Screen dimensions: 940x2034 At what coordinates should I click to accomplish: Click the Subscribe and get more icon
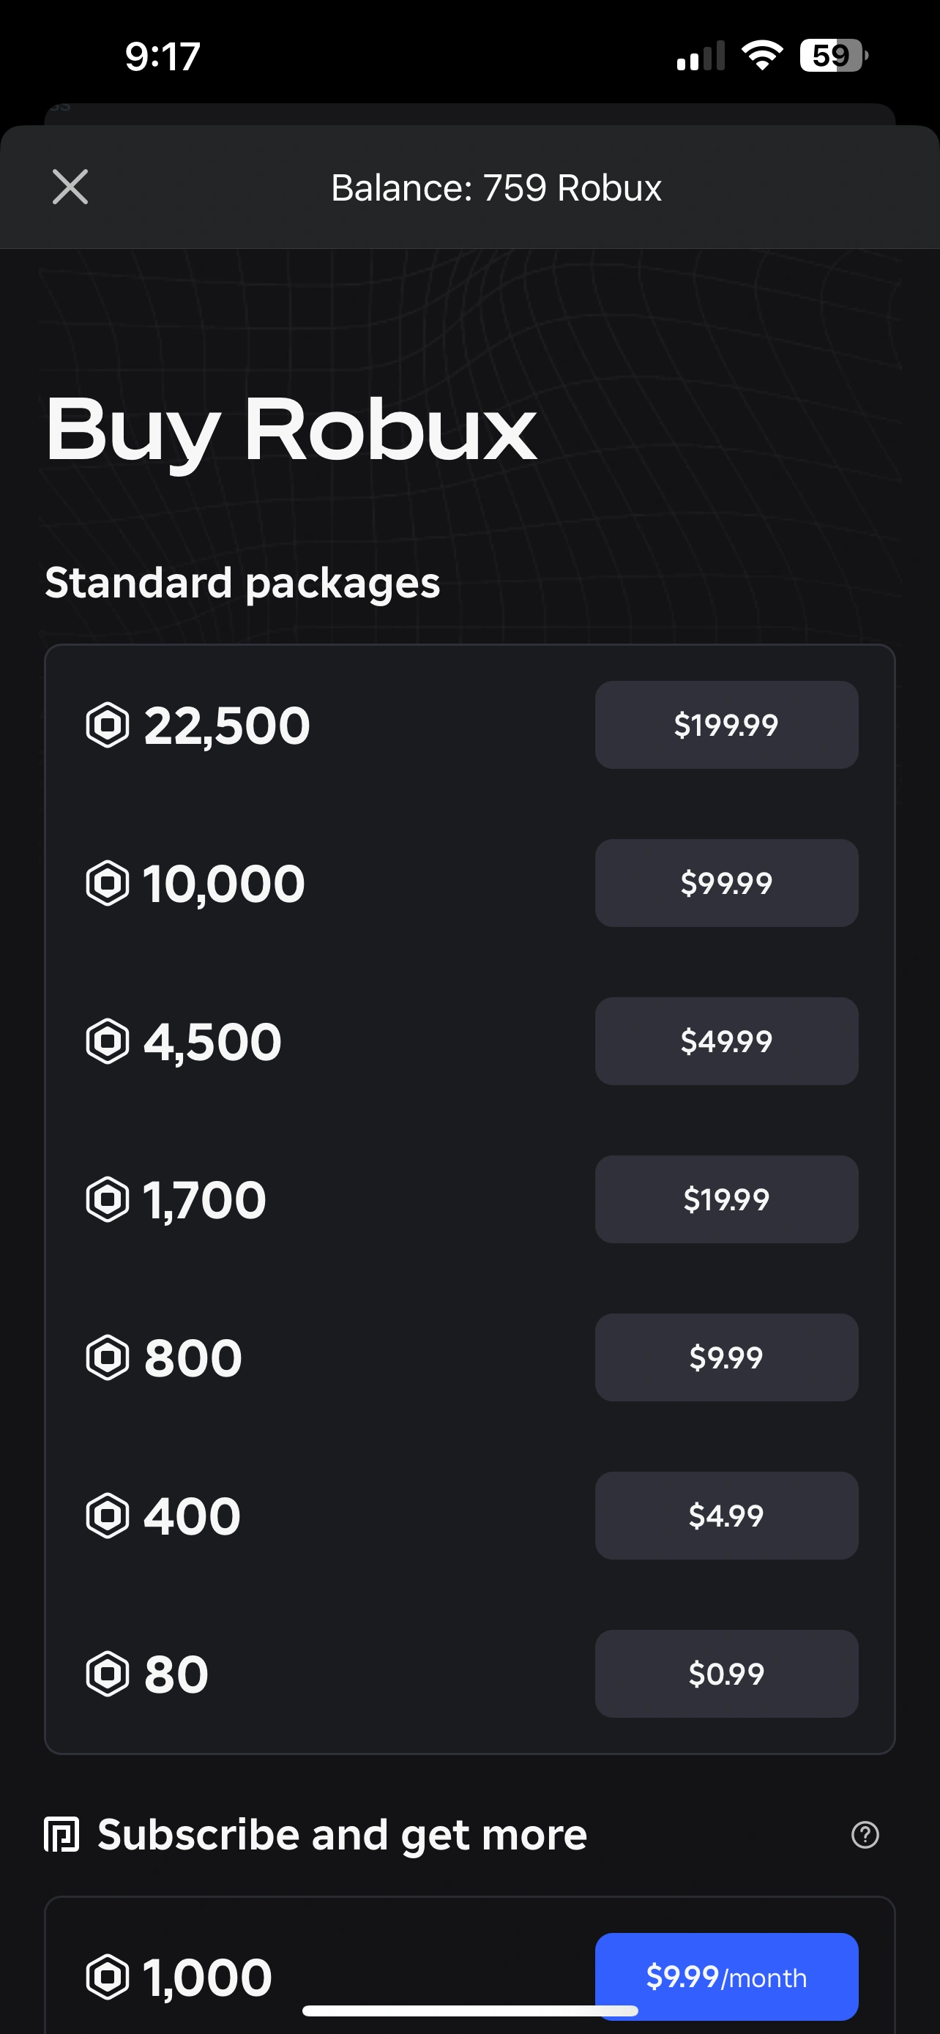click(x=61, y=1836)
